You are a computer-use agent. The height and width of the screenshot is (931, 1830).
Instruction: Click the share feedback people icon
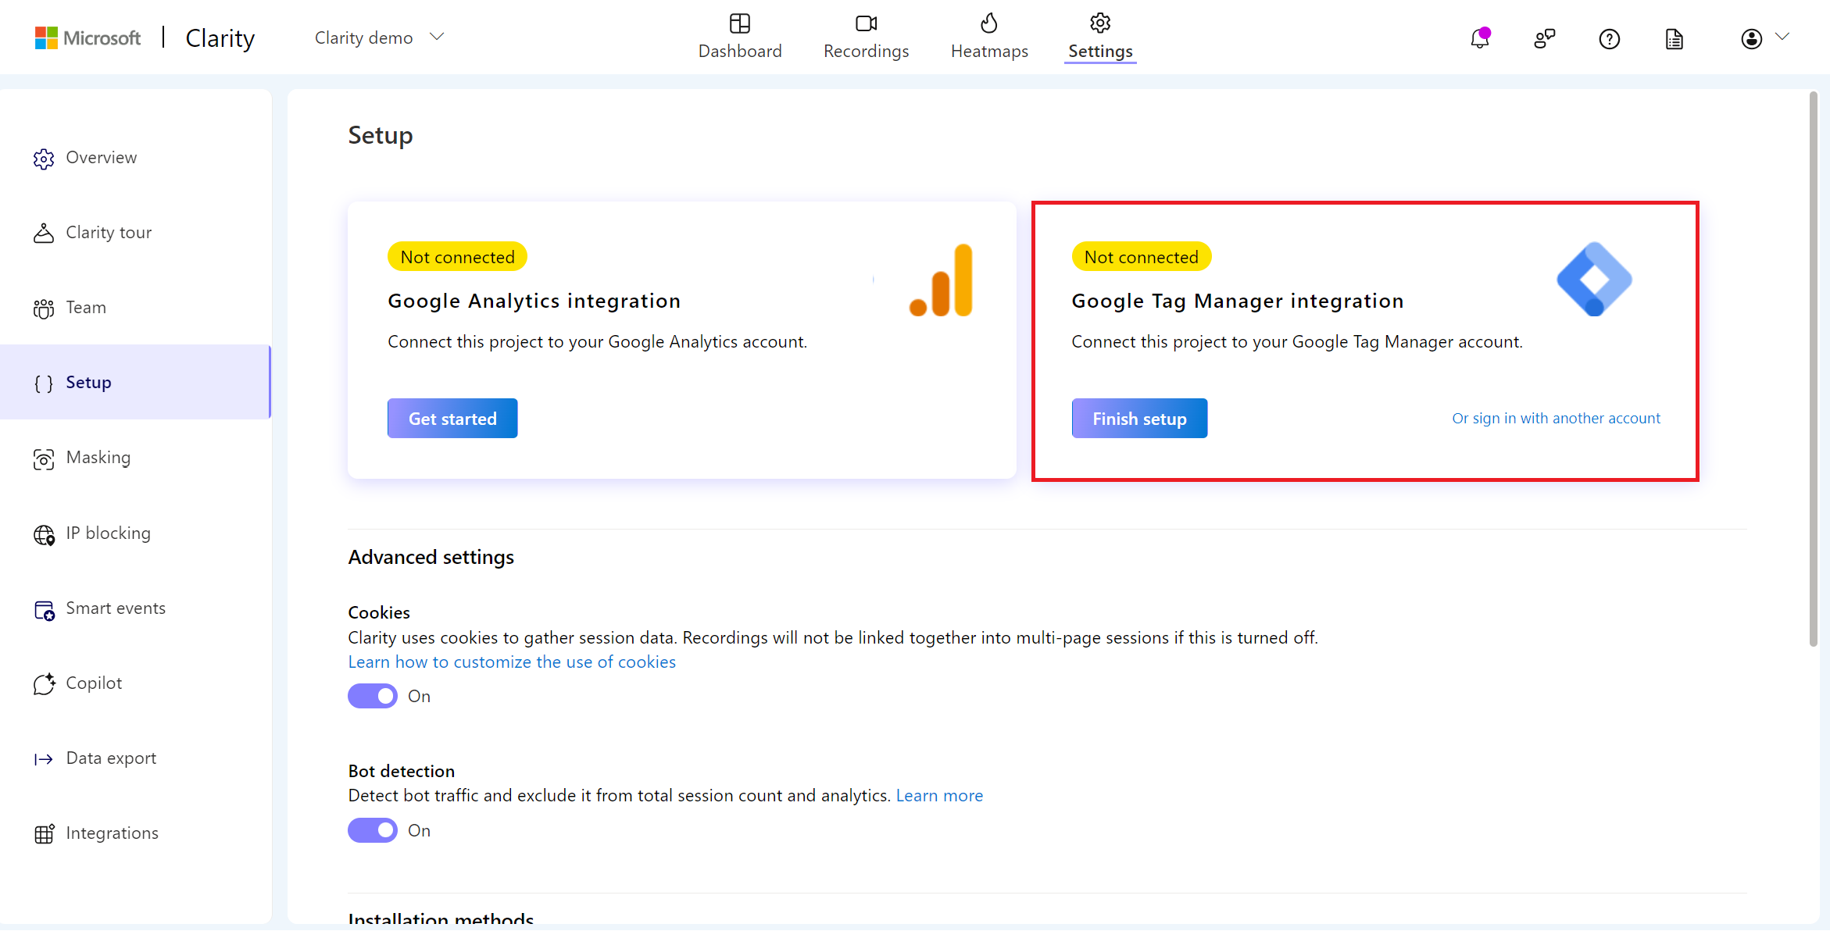pos(1544,38)
